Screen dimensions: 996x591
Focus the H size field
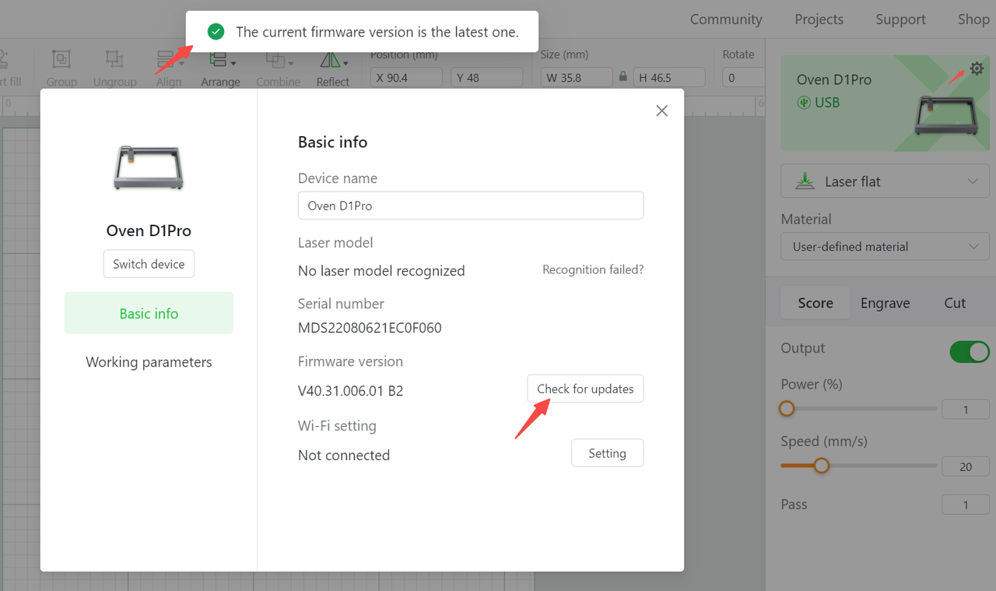point(669,77)
